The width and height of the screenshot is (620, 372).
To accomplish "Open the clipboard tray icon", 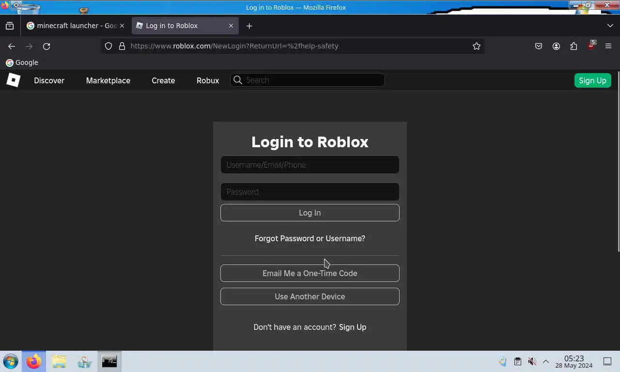I will (x=517, y=361).
